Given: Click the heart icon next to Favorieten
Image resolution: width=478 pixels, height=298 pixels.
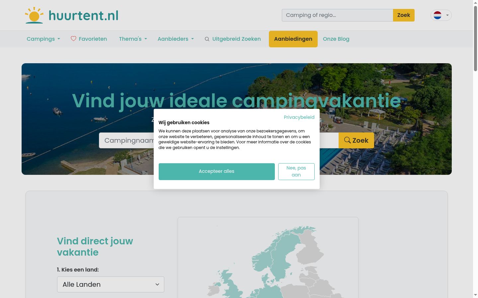Looking at the screenshot, I should 73,39.
